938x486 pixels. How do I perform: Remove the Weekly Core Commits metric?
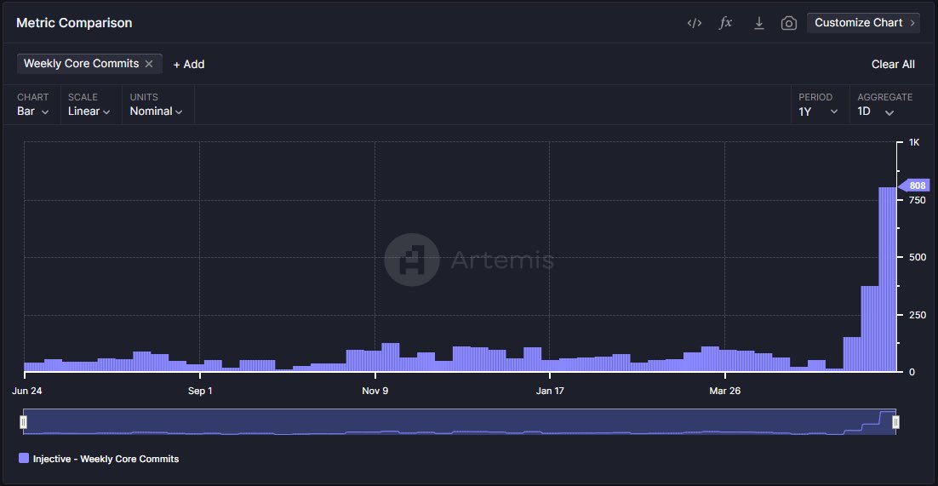pyautogui.click(x=149, y=64)
